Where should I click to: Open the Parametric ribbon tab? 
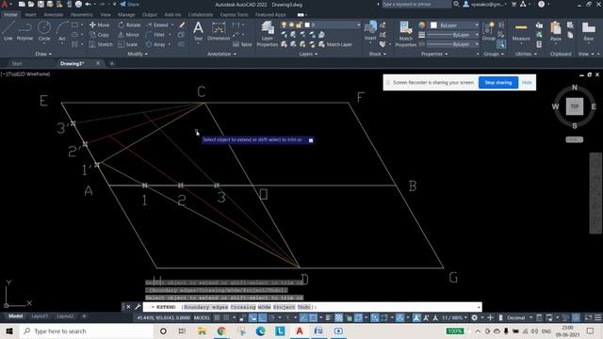coord(82,15)
